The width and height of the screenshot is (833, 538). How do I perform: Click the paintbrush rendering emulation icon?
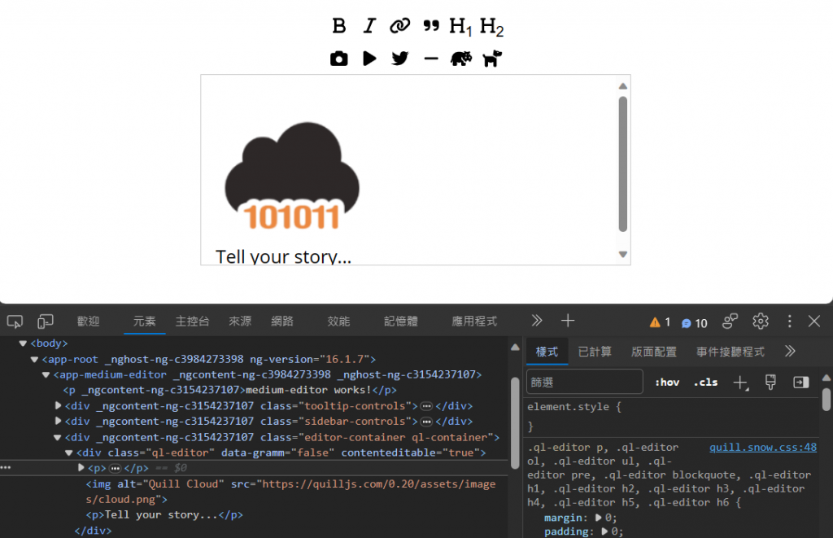pos(770,383)
